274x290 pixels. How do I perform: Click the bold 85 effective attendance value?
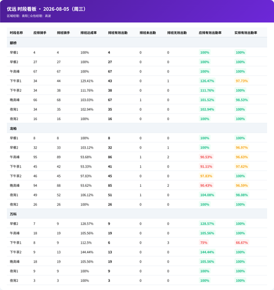click(x=110, y=186)
